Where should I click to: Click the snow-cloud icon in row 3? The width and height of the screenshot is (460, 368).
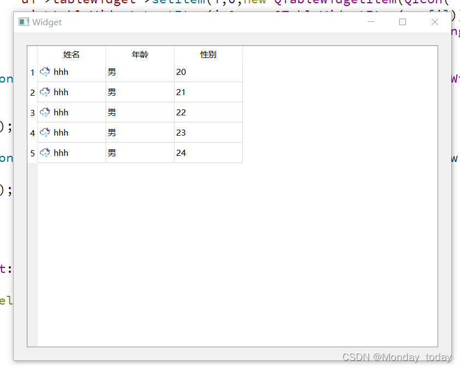(x=45, y=112)
